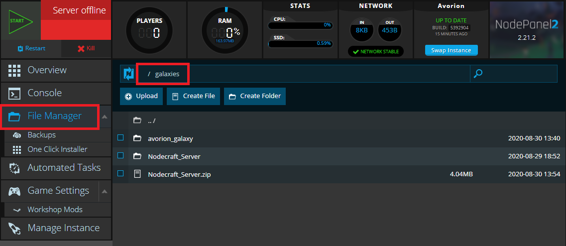Click the 2020-08-30 13:40 date

tap(534, 138)
